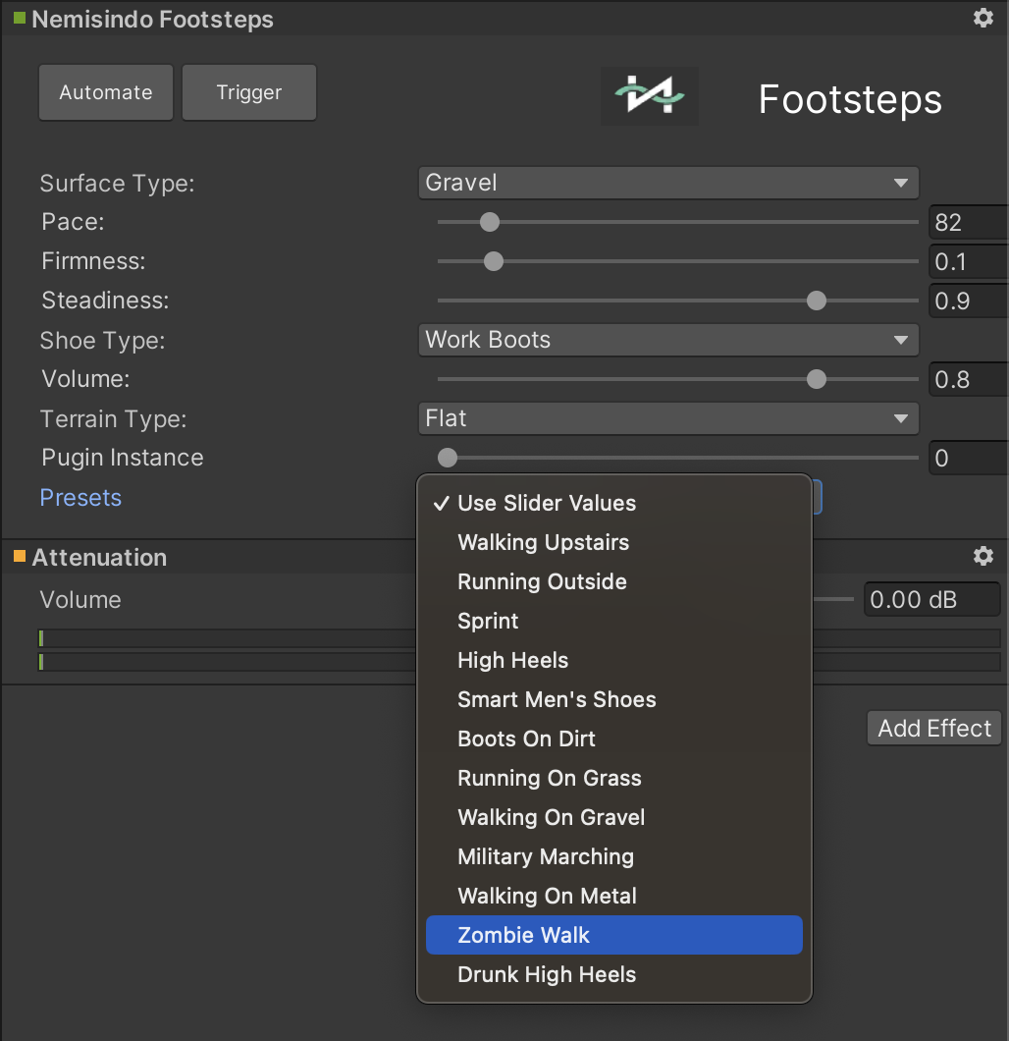
Task: Click the Firmness slider handle
Action: [494, 261]
